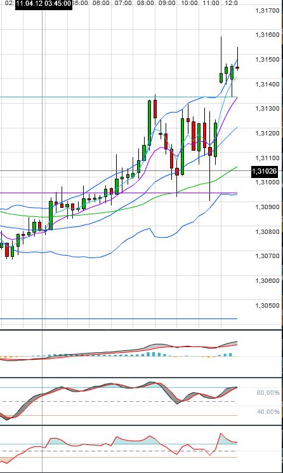283x473 pixels.
Task: Click the 1,30700 price axis label
Action: 267,256
